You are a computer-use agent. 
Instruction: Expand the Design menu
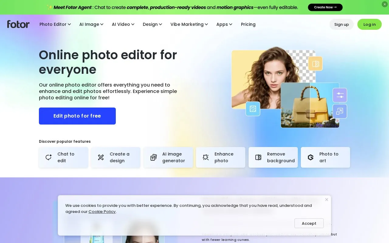pyautogui.click(x=152, y=24)
